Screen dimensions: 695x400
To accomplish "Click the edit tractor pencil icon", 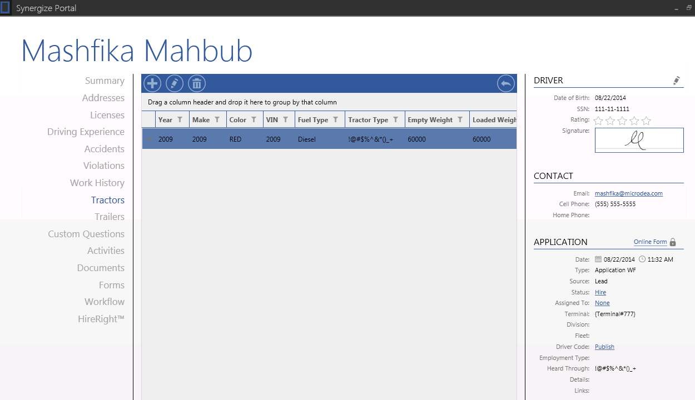I will pyautogui.click(x=175, y=84).
